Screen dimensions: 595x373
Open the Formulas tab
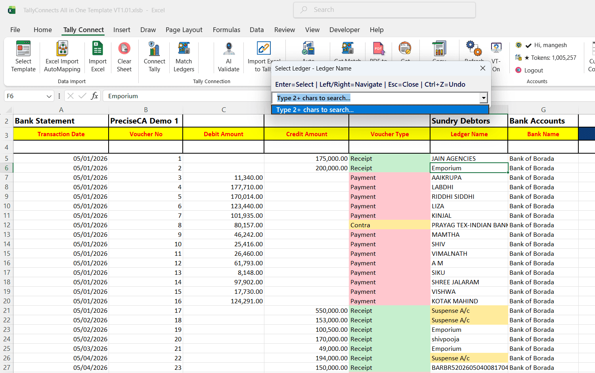coord(226,30)
